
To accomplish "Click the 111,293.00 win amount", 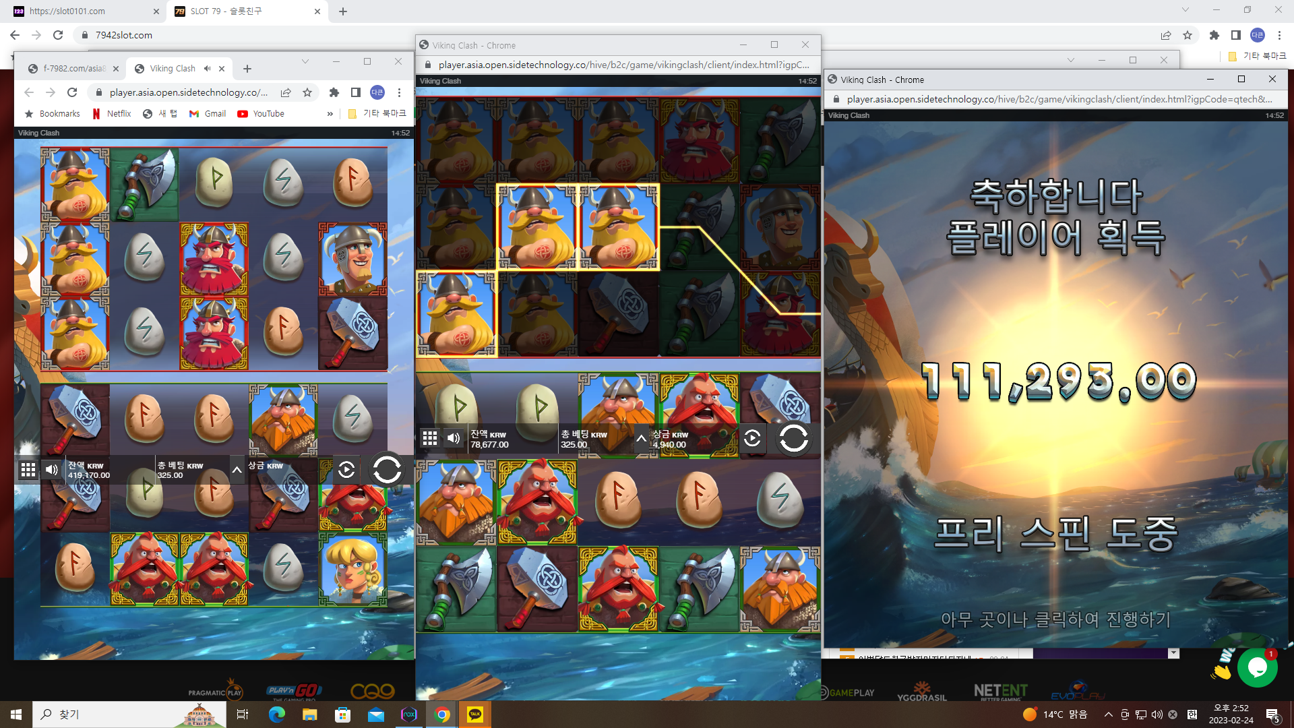I will 1057,382.
